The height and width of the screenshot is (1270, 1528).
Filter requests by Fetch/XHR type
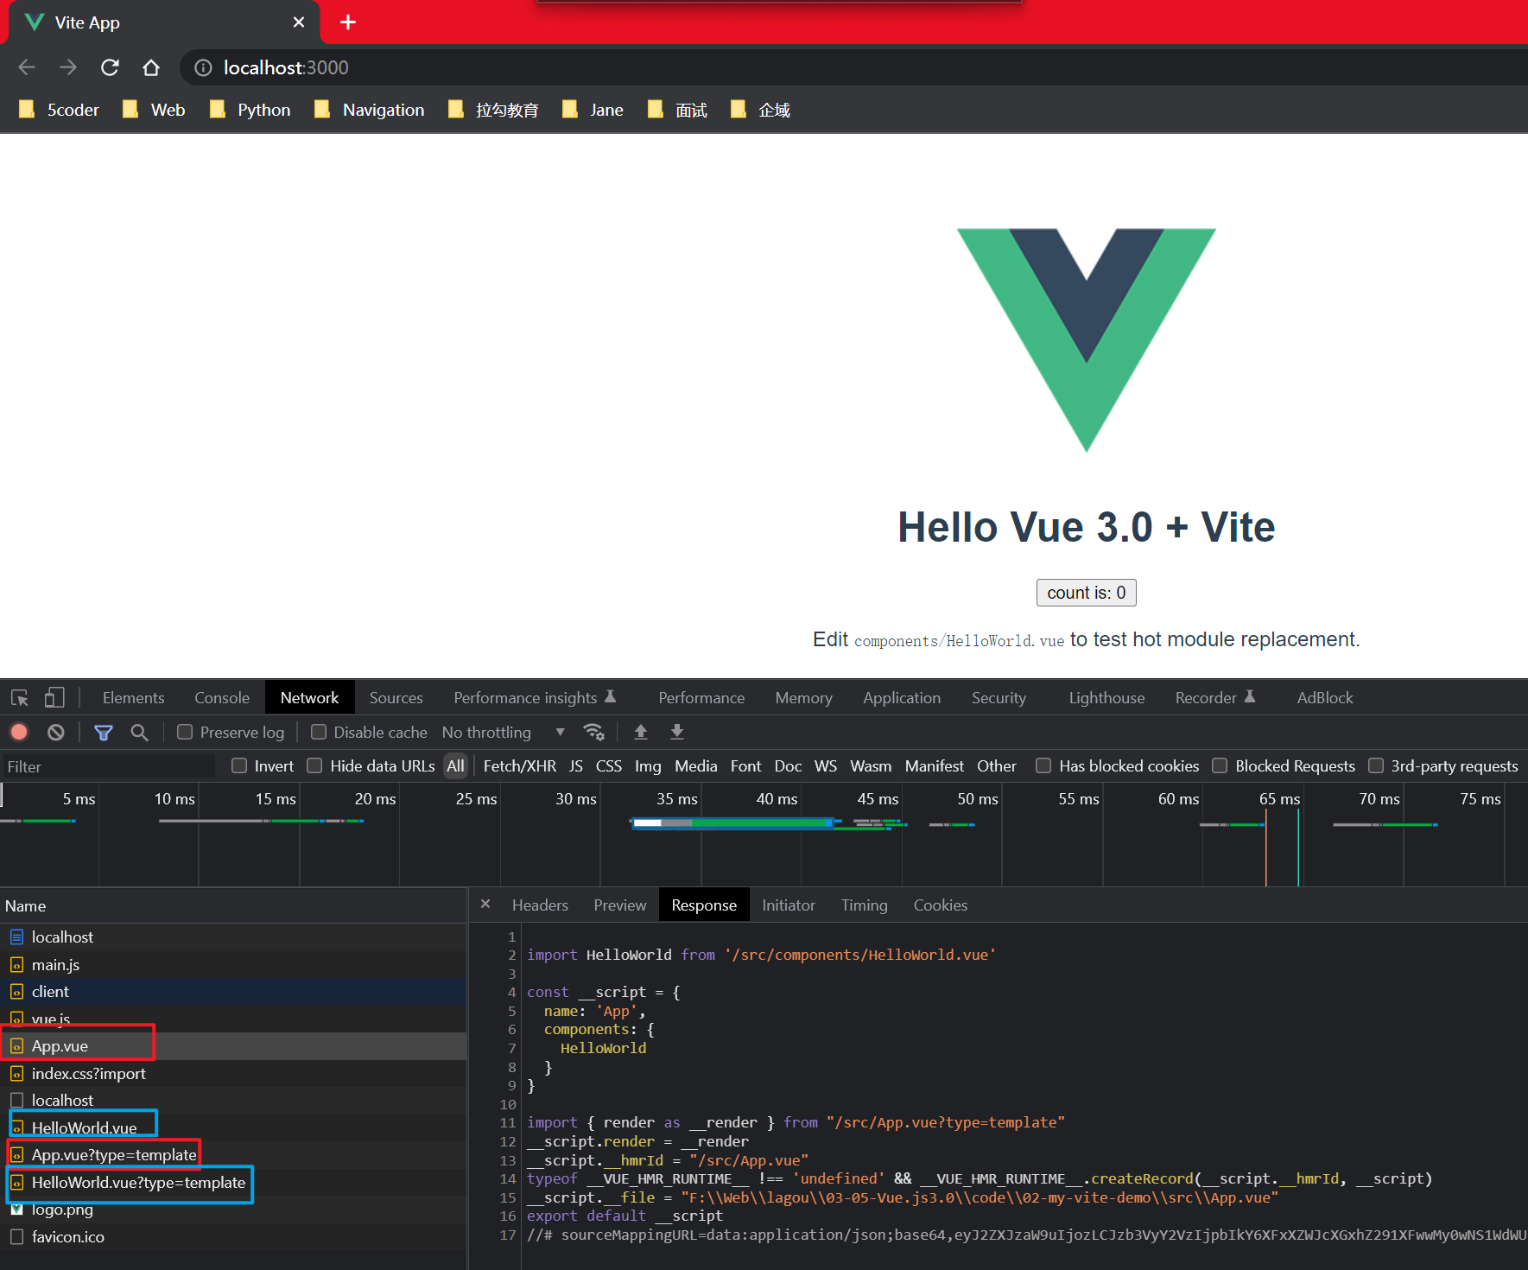pyautogui.click(x=519, y=765)
